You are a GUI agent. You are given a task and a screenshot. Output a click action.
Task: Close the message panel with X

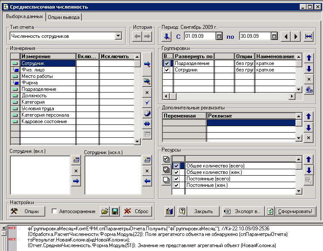(4, 228)
